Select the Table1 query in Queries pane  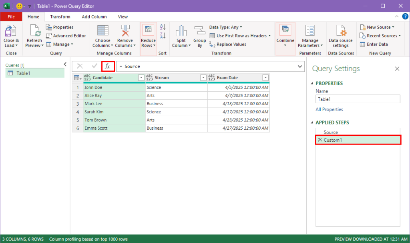point(35,73)
